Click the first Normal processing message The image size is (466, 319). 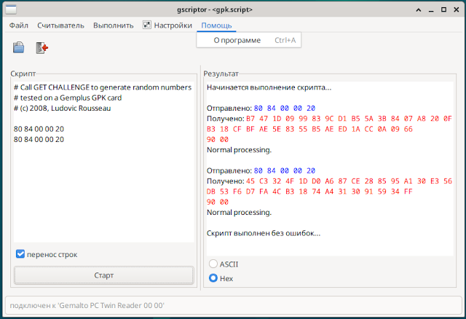[x=240, y=150]
